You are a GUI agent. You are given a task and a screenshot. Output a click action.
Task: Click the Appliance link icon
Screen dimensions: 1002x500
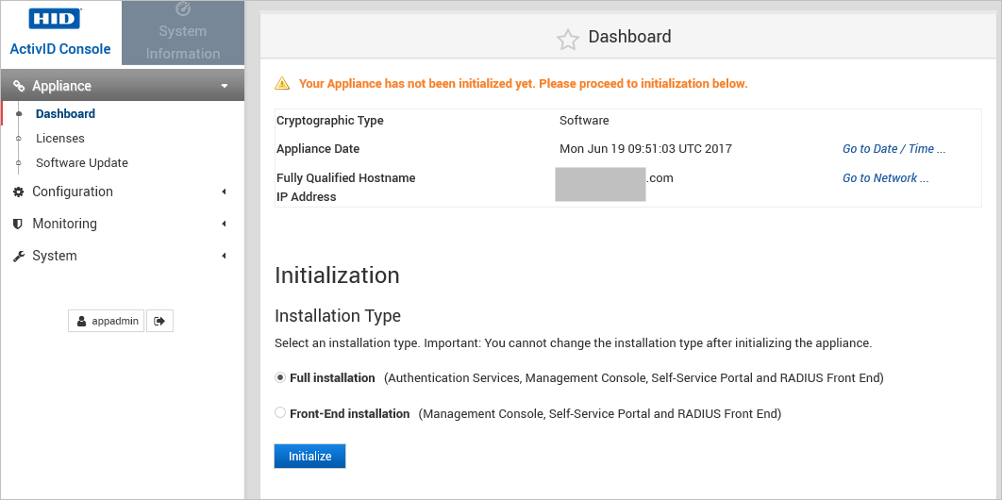coord(19,86)
